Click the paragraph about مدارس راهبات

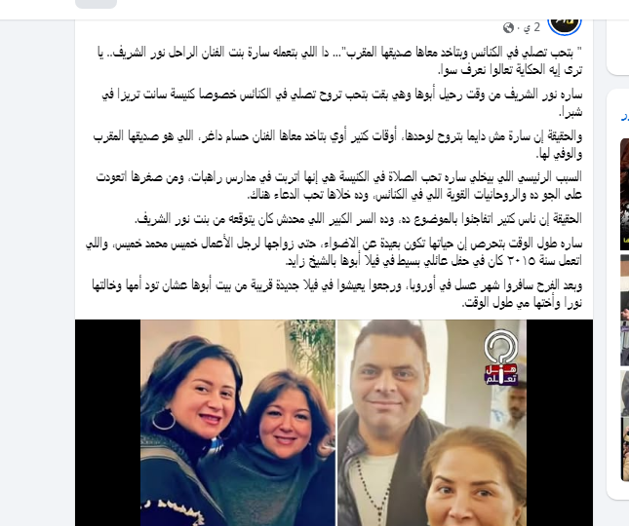[x=339, y=186]
